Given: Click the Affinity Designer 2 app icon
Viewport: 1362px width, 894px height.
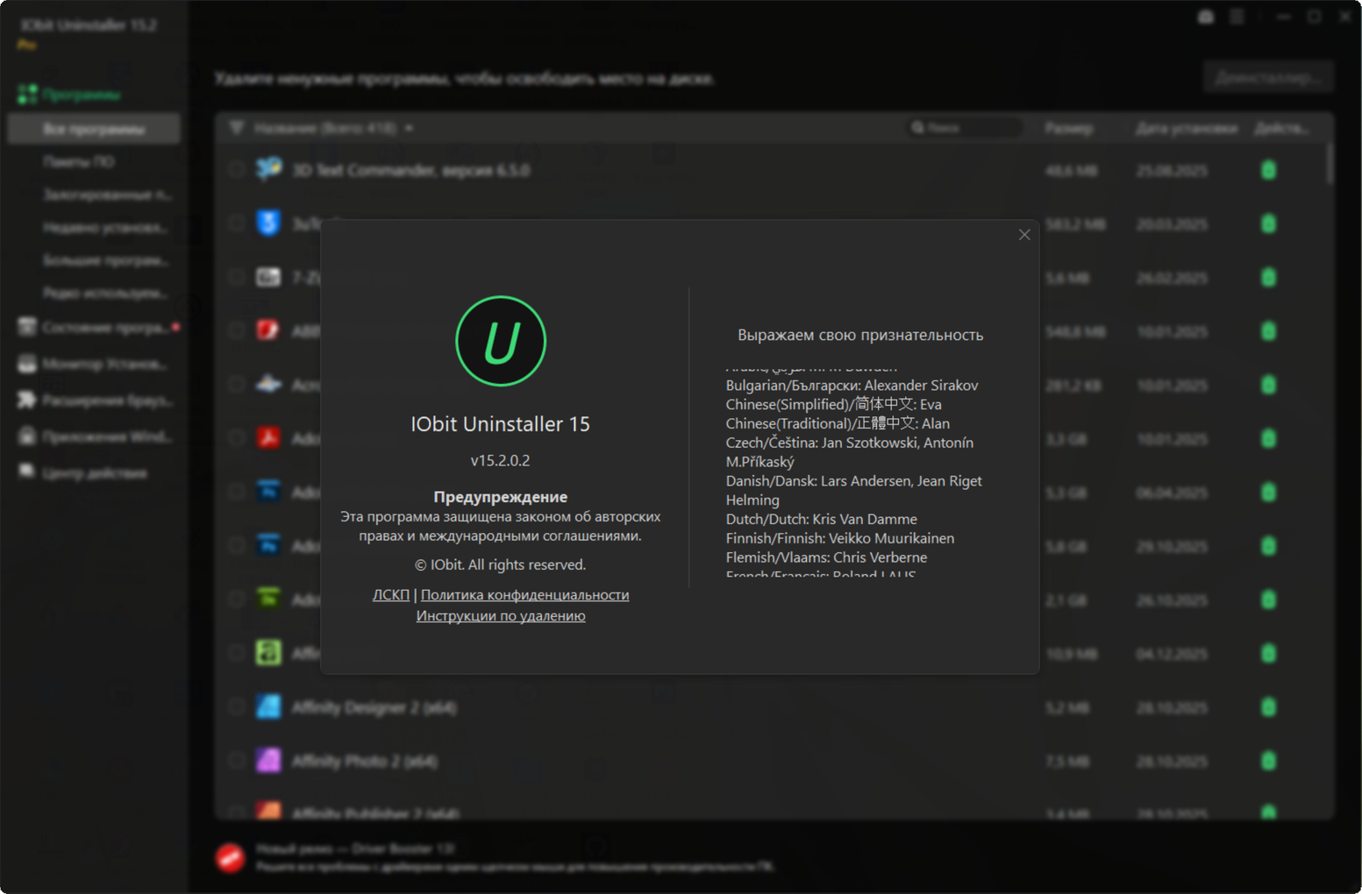Looking at the screenshot, I should 268,706.
